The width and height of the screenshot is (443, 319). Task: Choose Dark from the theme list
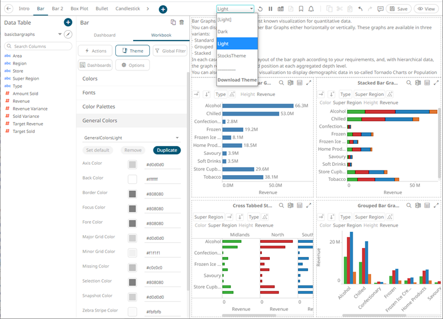[223, 32]
